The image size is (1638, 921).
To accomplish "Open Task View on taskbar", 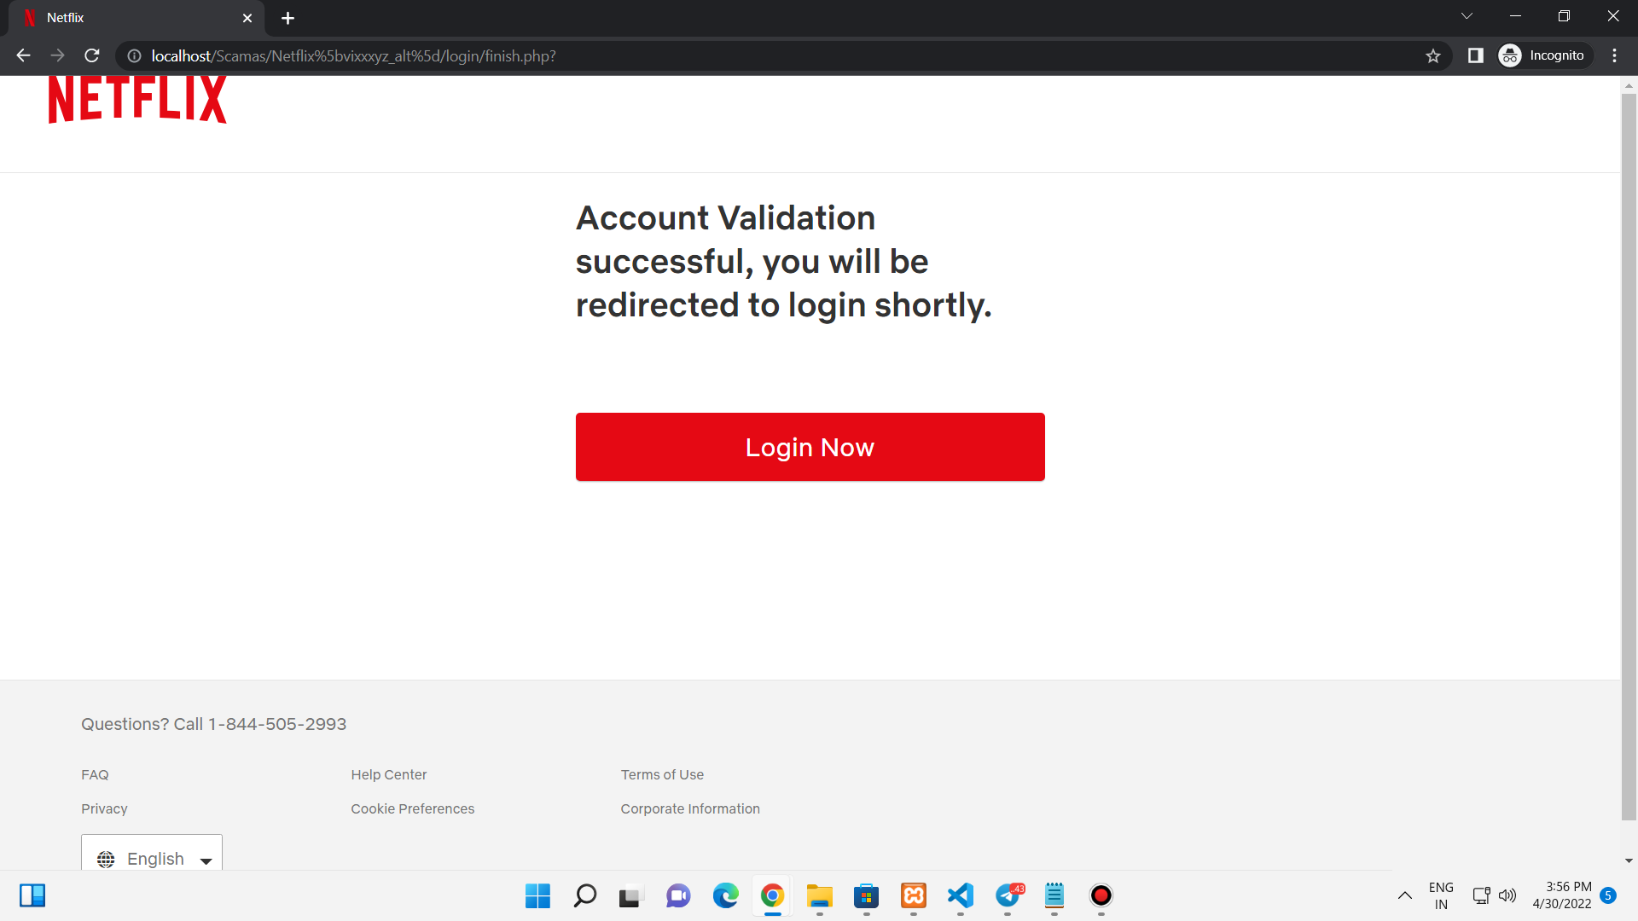I will click(x=630, y=895).
